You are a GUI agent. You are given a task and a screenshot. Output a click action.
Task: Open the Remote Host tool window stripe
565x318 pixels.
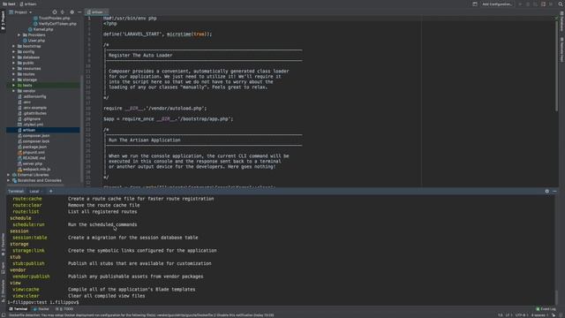pyautogui.click(x=561, y=49)
